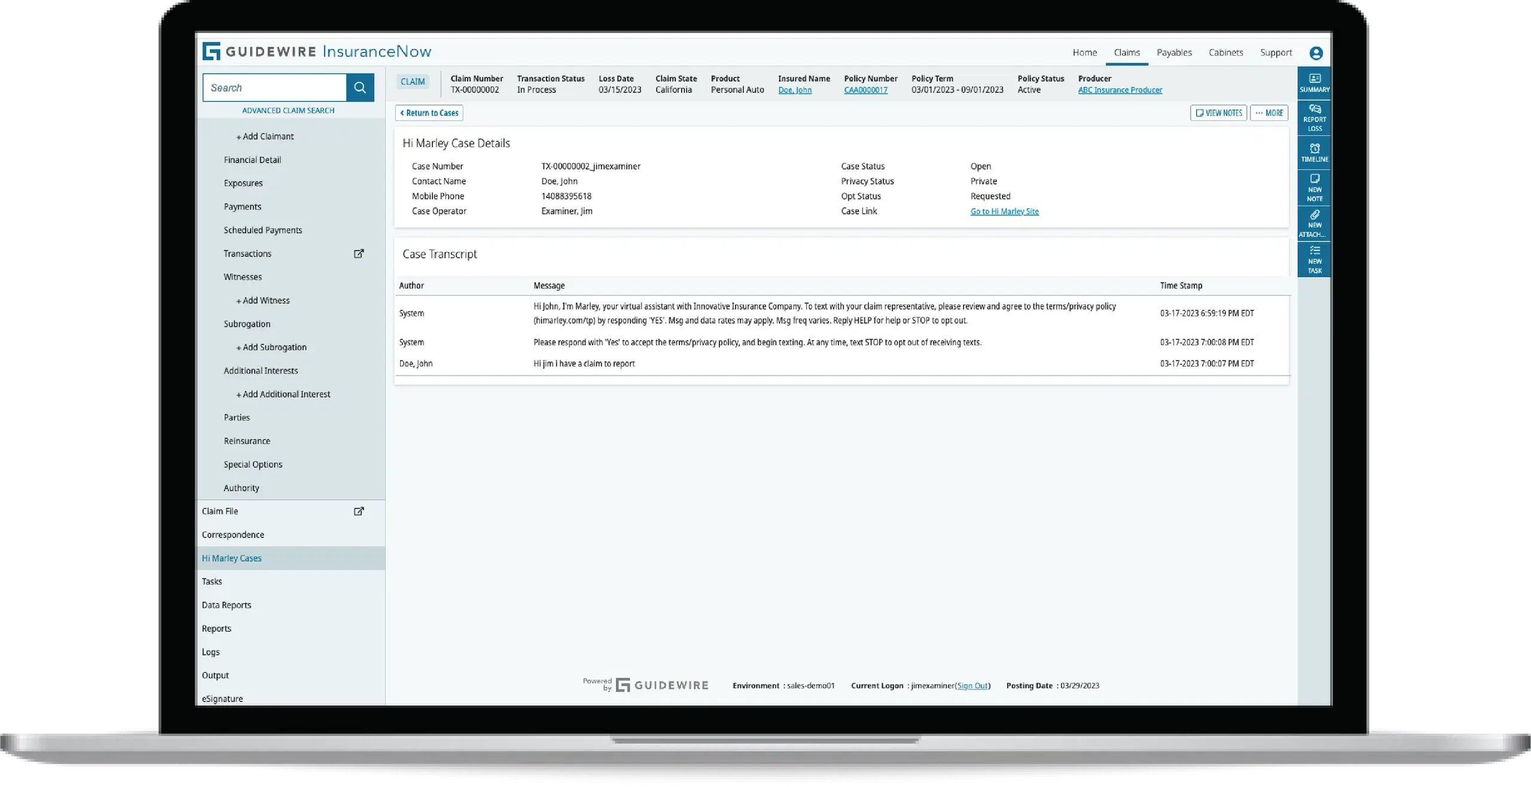
Task: Open the Timeline icon
Action: tap(1315, 152)
